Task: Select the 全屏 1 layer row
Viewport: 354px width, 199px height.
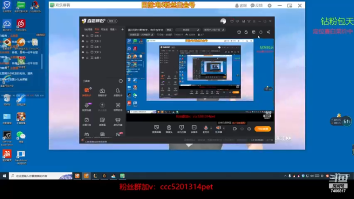Action: (x=102, y=58)
